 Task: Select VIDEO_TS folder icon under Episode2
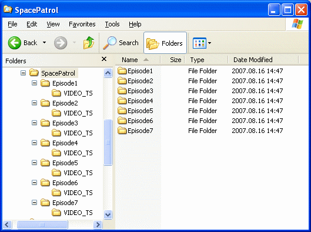pyautogui.click(x=56, y=113)
